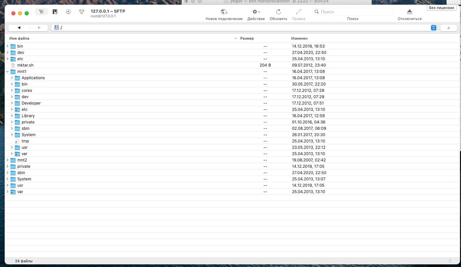Screen dimensions: 461x267
Task: Sort by 'Имя файла' column header
Action: (122, 38)
